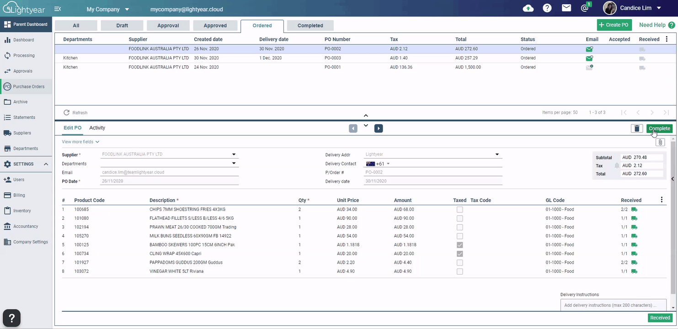Click the paperclip attachment icon
678x329 pixels.
point(660,142)
